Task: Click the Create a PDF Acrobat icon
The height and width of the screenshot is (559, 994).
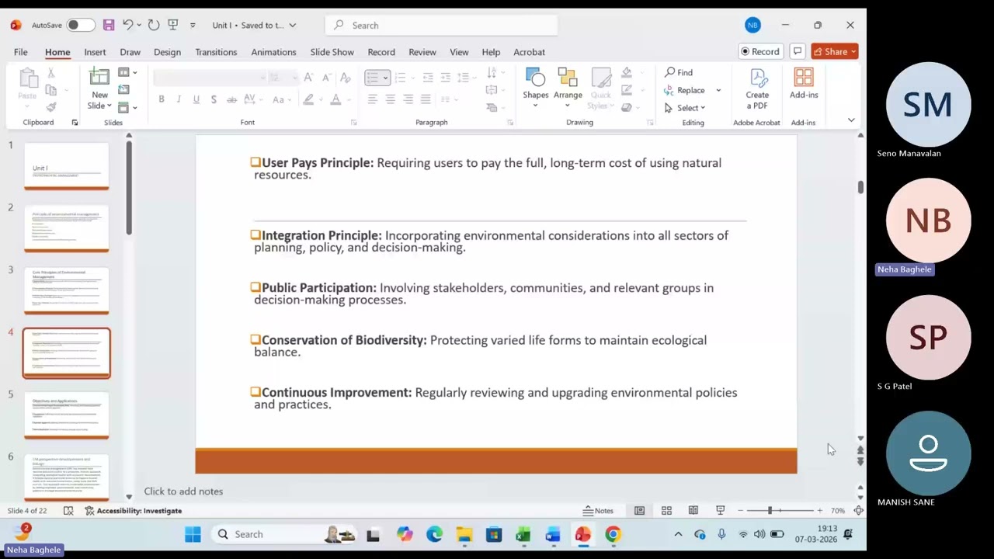Action: [757, 89]
